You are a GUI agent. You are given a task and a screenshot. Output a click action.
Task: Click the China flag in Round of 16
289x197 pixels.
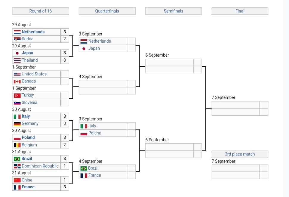[17, 180]
